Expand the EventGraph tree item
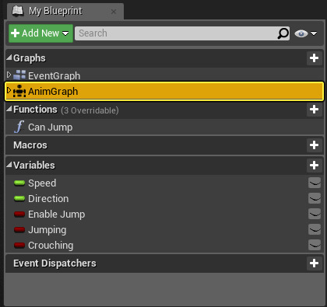 [9, 75]
